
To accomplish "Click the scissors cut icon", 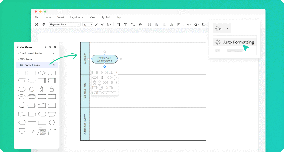I will coord(37,25).
